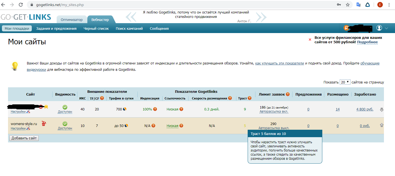Image resolution: width=395 pixels, height=176 pixels.
Task: Click help icon next to Низкая in womens-style.ru row
Action: click(x=181, y=126)
